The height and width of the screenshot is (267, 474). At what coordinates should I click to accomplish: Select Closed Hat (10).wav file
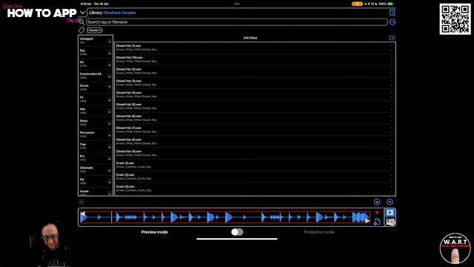click(255, 59)
